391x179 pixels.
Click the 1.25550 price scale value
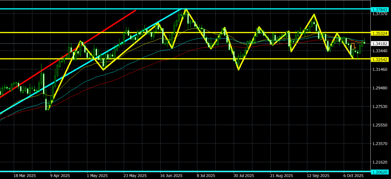[x=380, y=125]
